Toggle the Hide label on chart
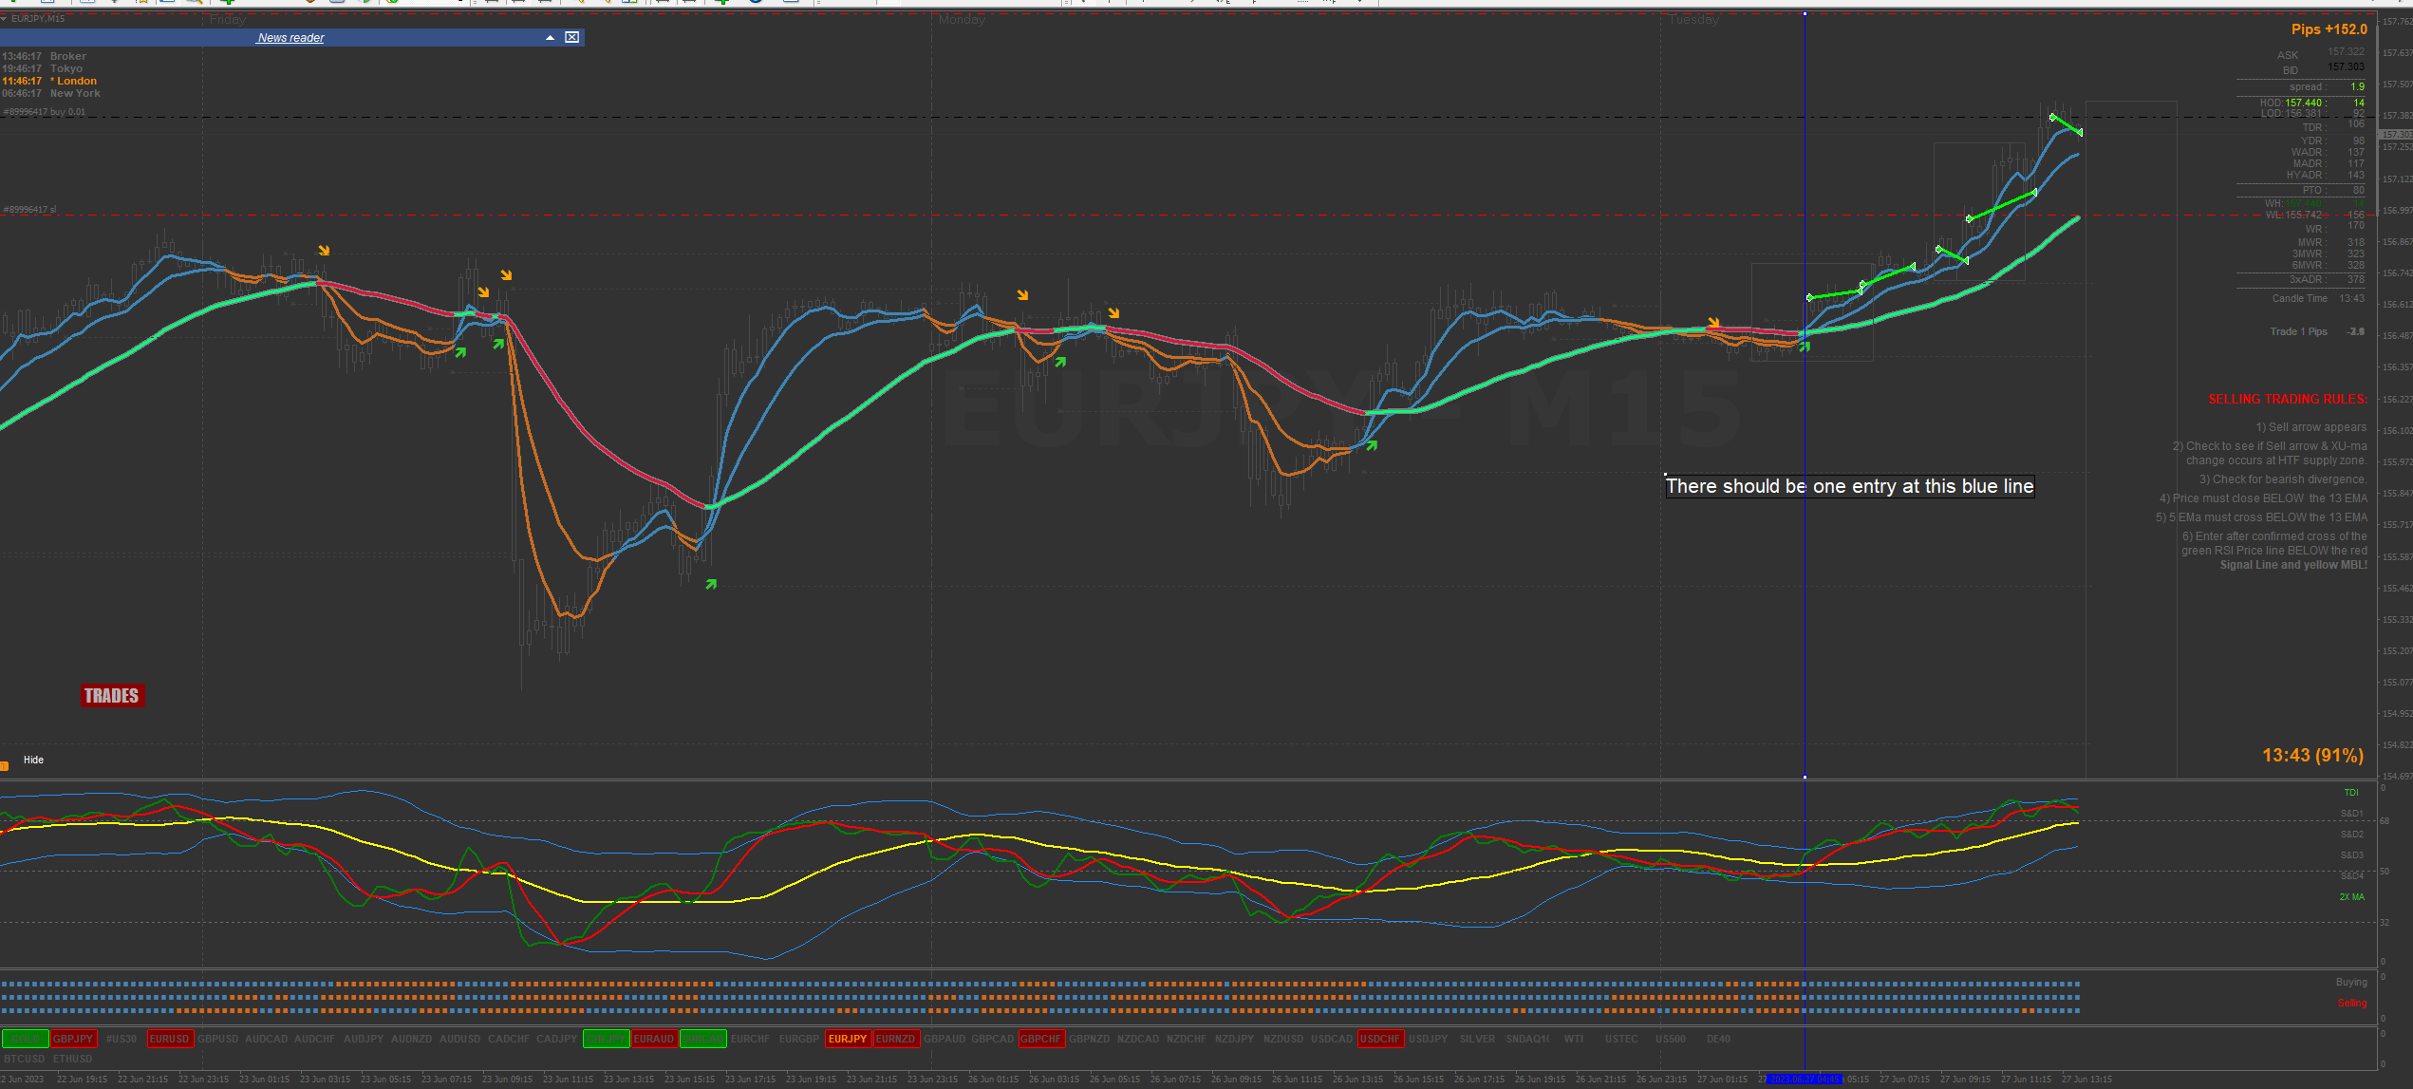Viewport: 2413px width, 1089px height. [x=33, y=760]
